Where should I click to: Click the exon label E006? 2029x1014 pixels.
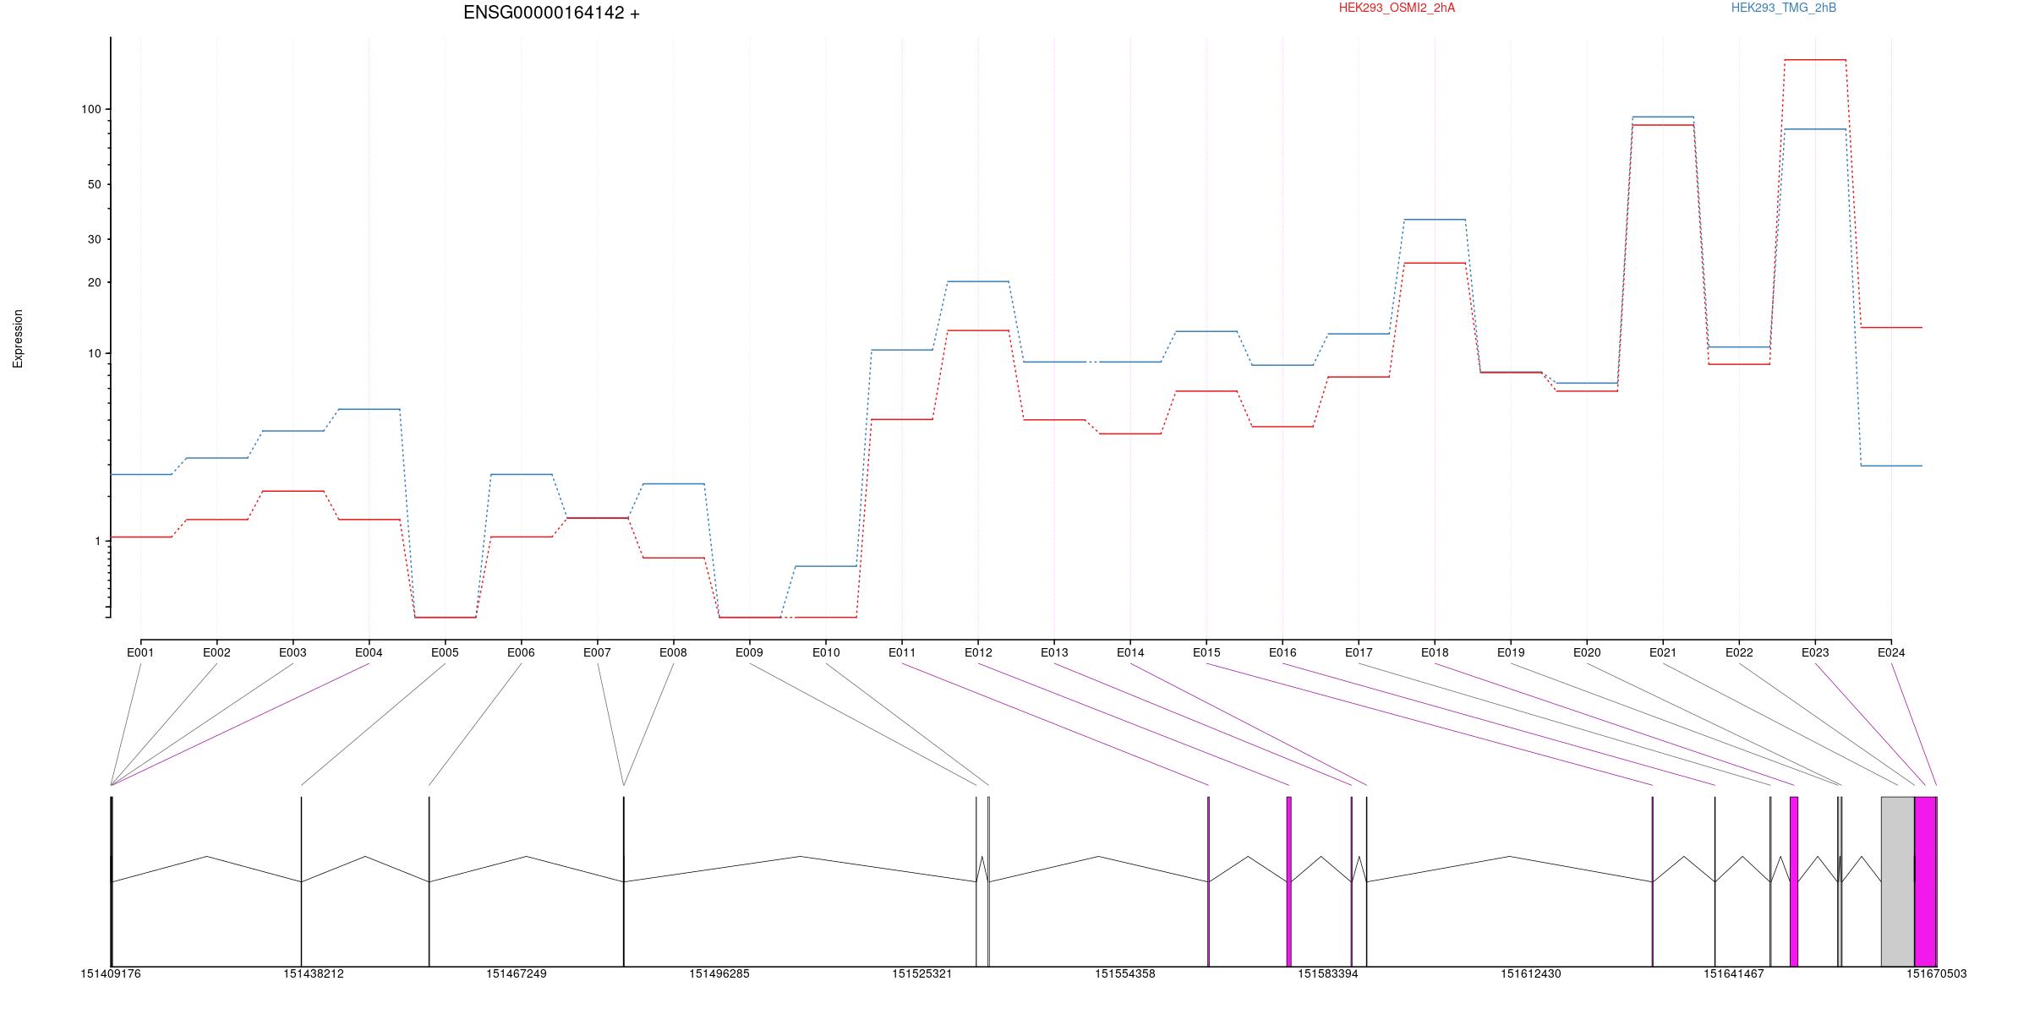(x=521, y=652)
